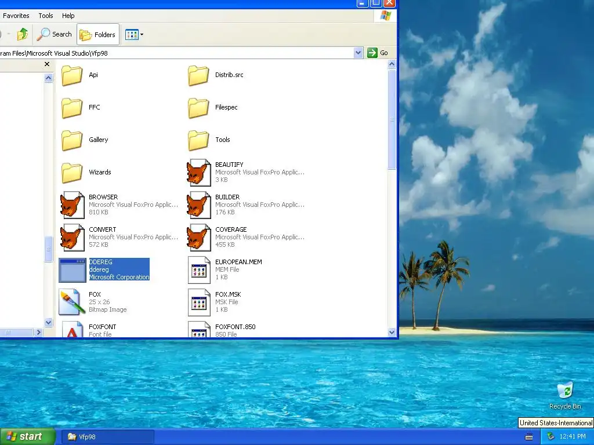Click the system tray network icon
The image size is (594, 445).
(550, 436)
